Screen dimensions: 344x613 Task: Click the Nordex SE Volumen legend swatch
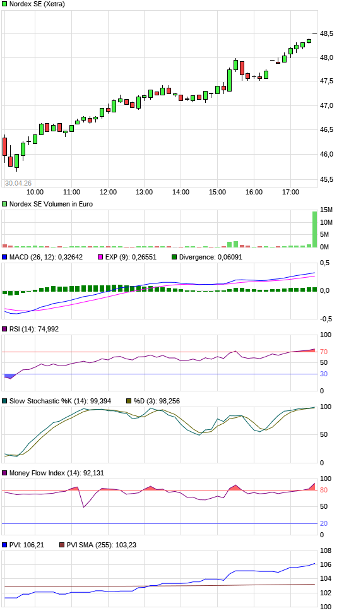(x=4, y=204)
